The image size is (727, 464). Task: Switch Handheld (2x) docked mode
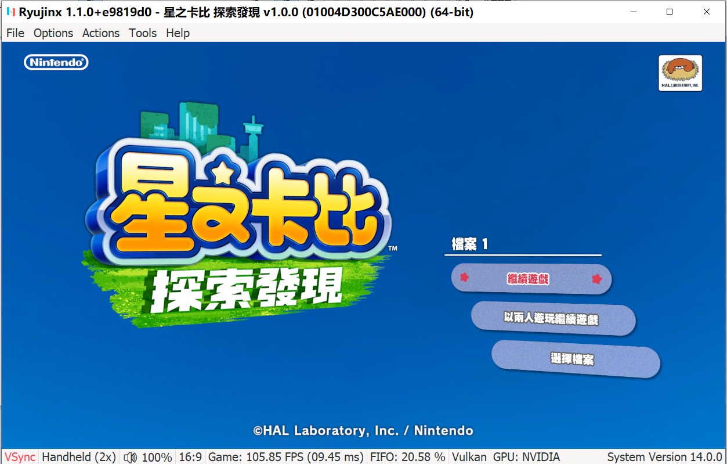click(x=79, y=457)
